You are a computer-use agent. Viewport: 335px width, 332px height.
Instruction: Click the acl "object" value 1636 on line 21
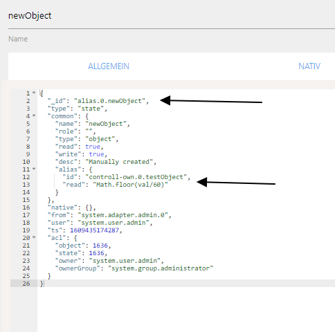point(100,246)
